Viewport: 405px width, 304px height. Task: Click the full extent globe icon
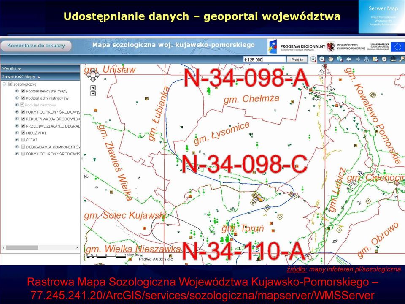tap(340, 59)
